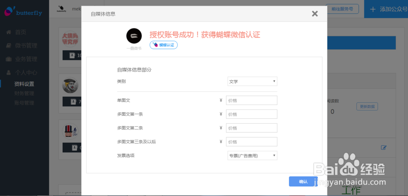
Task: Click the 多图文第一条 price field
Action: click(x=252, y=114)
